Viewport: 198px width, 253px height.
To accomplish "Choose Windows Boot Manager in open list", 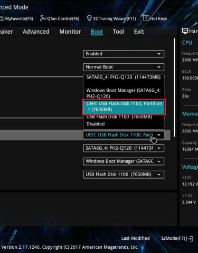I will tap(124, 93).
